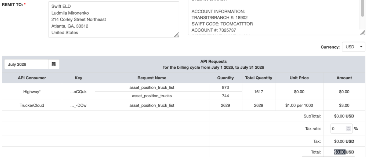Select the Highway* API consumer cell
367x157 pixels.
point(32,91)
